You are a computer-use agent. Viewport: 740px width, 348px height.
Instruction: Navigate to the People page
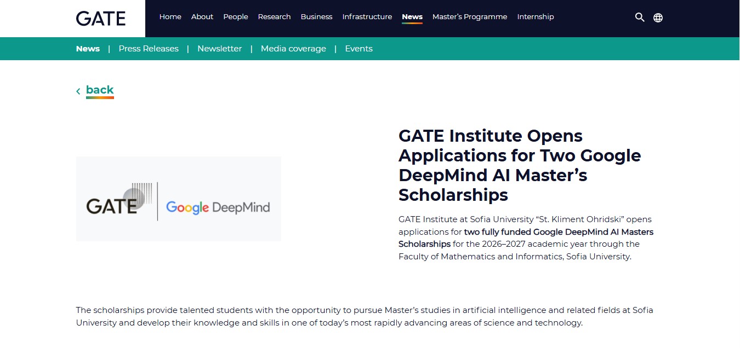(236, 17)
